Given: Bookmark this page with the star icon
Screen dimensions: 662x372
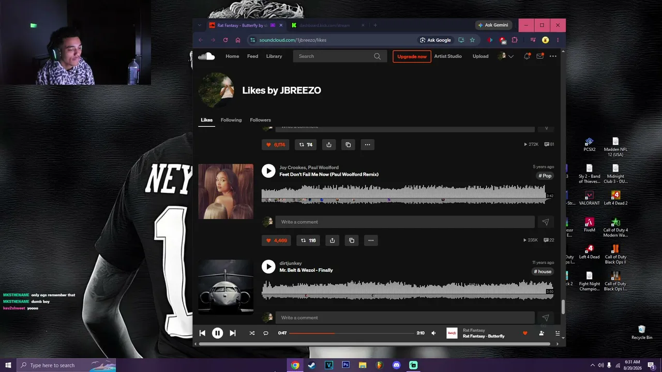Looking at the screenshot, I should (x=472, y=40).
